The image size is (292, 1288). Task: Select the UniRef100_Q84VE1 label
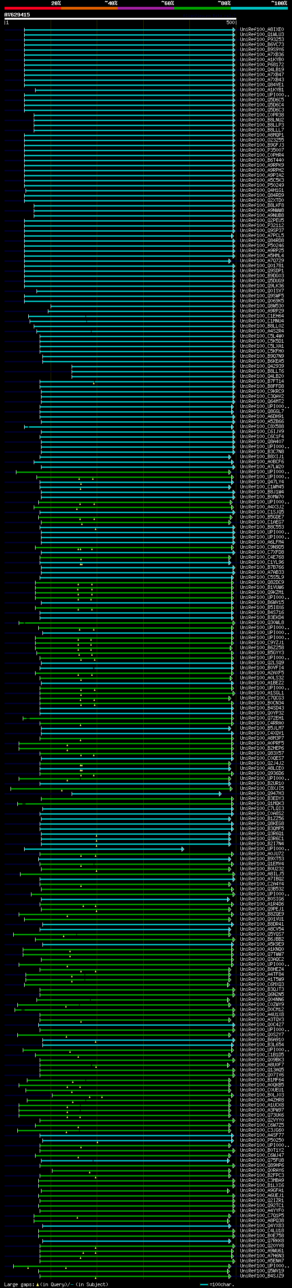(x=262, y=85)
